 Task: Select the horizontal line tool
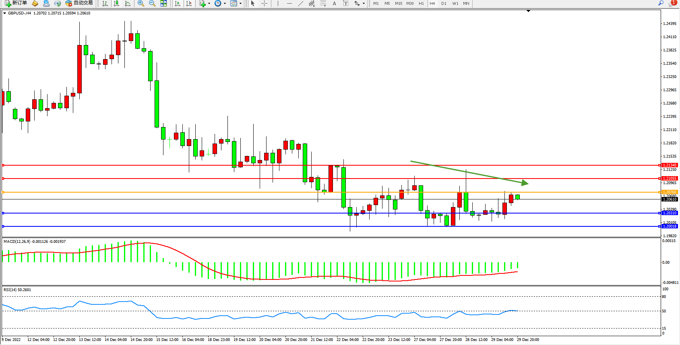tap(289, 3)
